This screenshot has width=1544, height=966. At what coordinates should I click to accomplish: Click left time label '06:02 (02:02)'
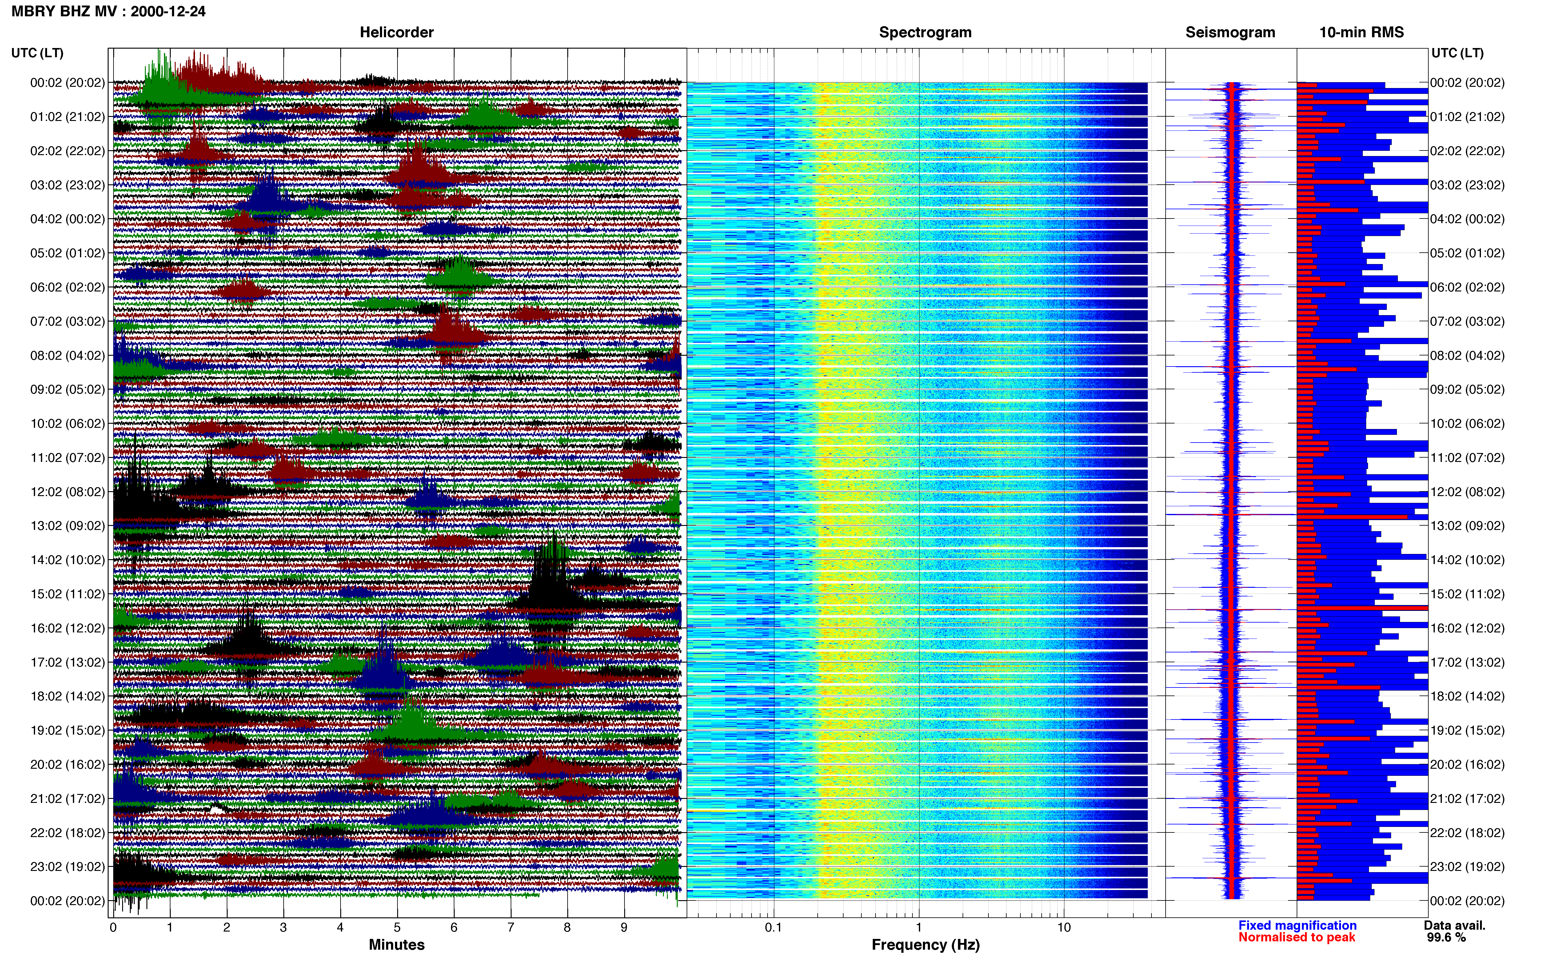68,287
